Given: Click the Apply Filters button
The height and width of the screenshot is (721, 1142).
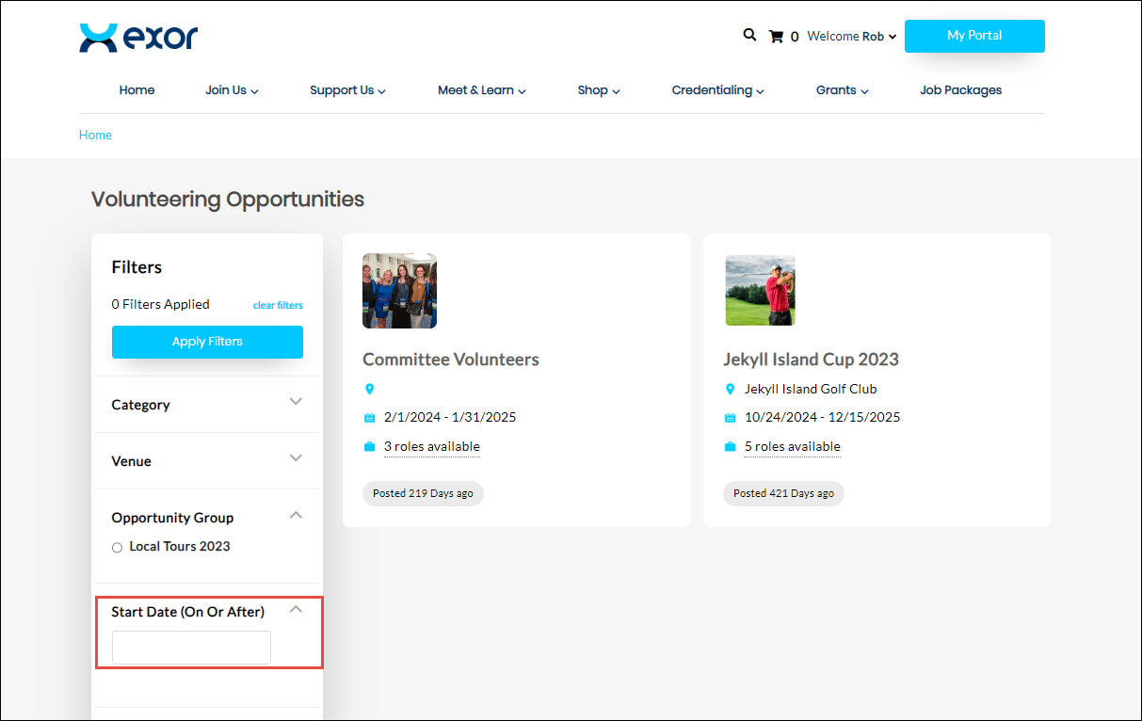Looking at the screenshot, I should point(207,342).
